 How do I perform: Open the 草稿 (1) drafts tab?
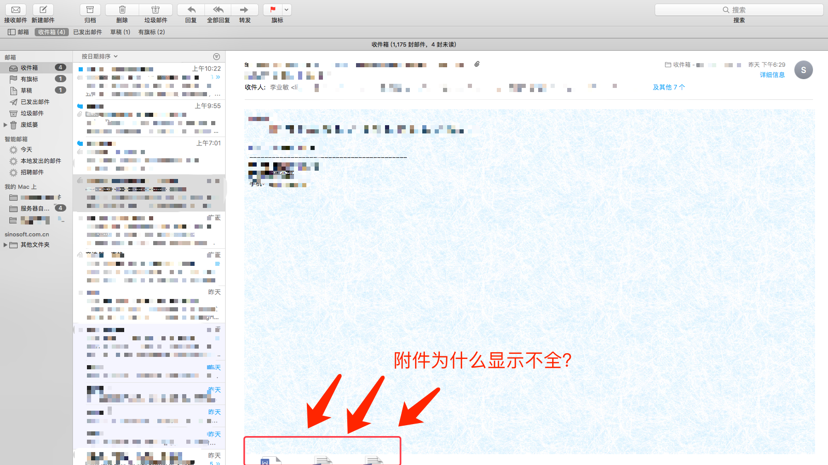pyautogui.click(x=120, y=32)
